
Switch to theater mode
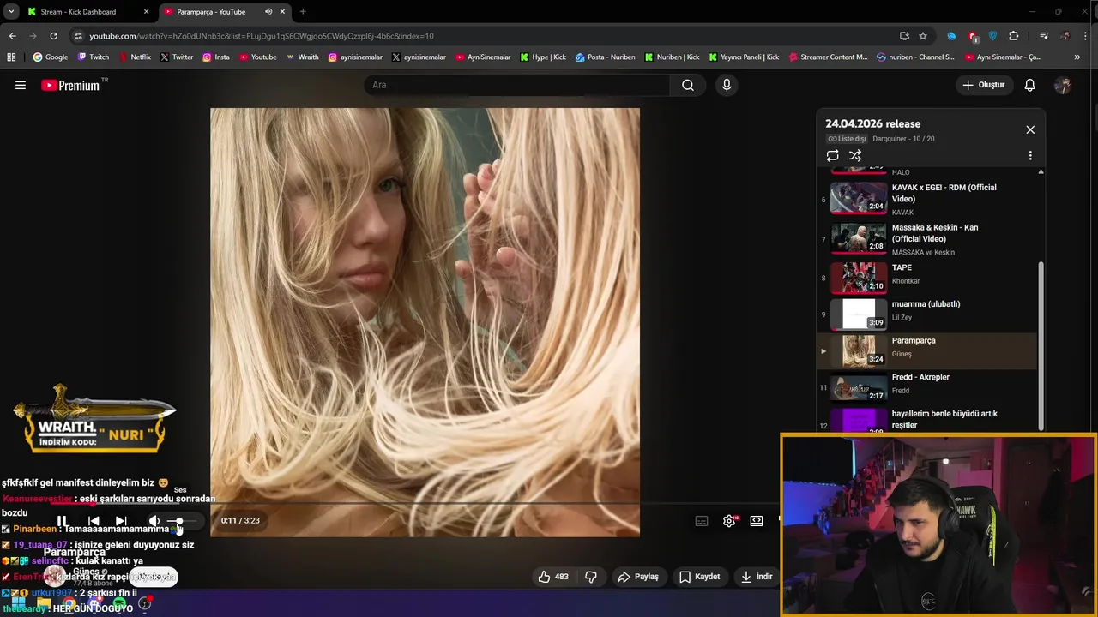click(x=757, y=520)
